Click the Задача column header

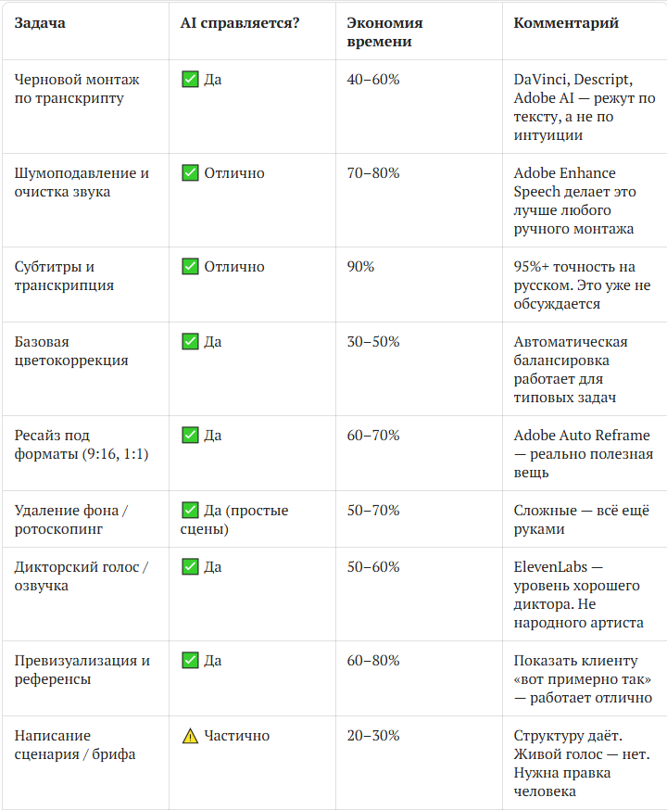[x=40, y=23]
